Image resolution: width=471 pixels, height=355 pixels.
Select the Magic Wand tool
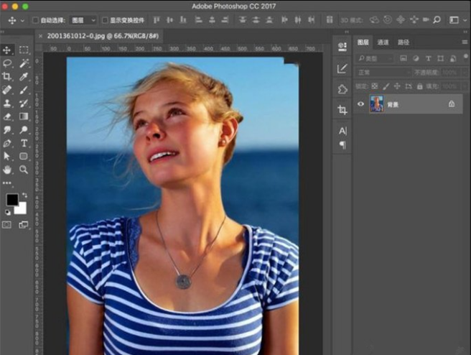coord(24,63)
